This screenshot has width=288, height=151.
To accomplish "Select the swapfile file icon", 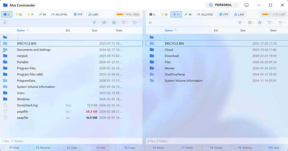I will (x=5, y=117).
